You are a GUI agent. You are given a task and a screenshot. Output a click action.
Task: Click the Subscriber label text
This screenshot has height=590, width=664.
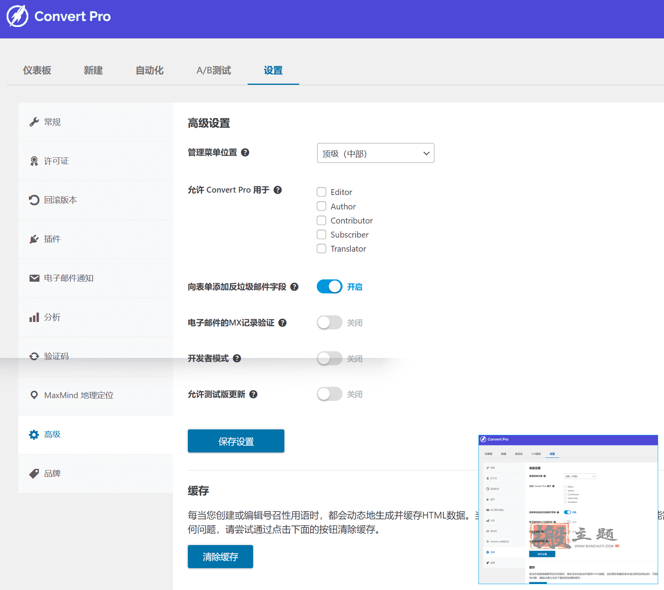point(350,234)
